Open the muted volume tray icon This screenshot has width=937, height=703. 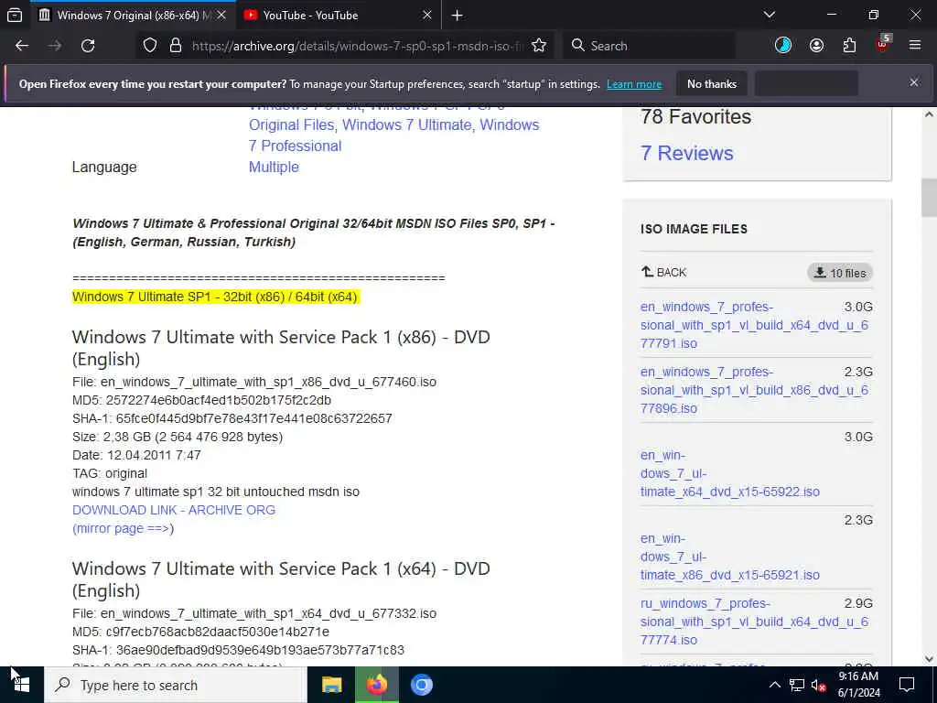818,685
